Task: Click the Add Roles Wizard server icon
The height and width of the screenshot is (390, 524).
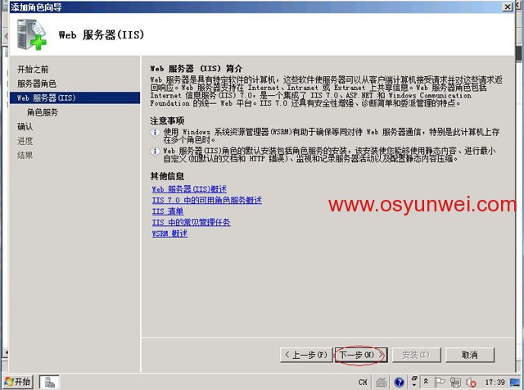Action: point(32,34)
